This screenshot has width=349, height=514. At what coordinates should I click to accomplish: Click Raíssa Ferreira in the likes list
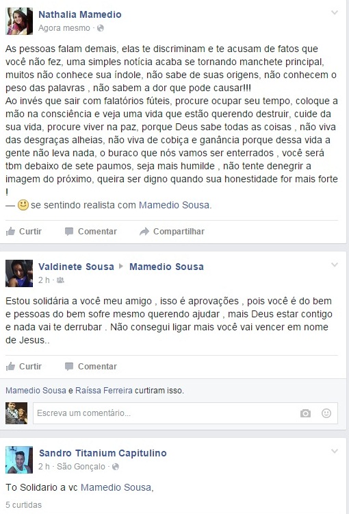pyautogui.click(x=104, y=391)
